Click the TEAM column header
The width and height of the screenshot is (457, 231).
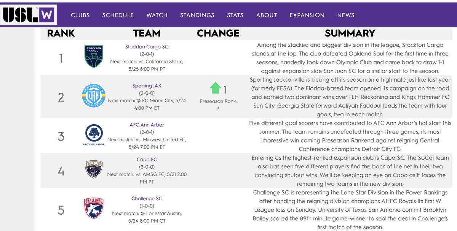[147, 33]
